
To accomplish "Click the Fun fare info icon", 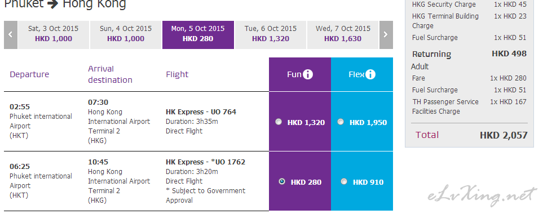I will 307,74.
